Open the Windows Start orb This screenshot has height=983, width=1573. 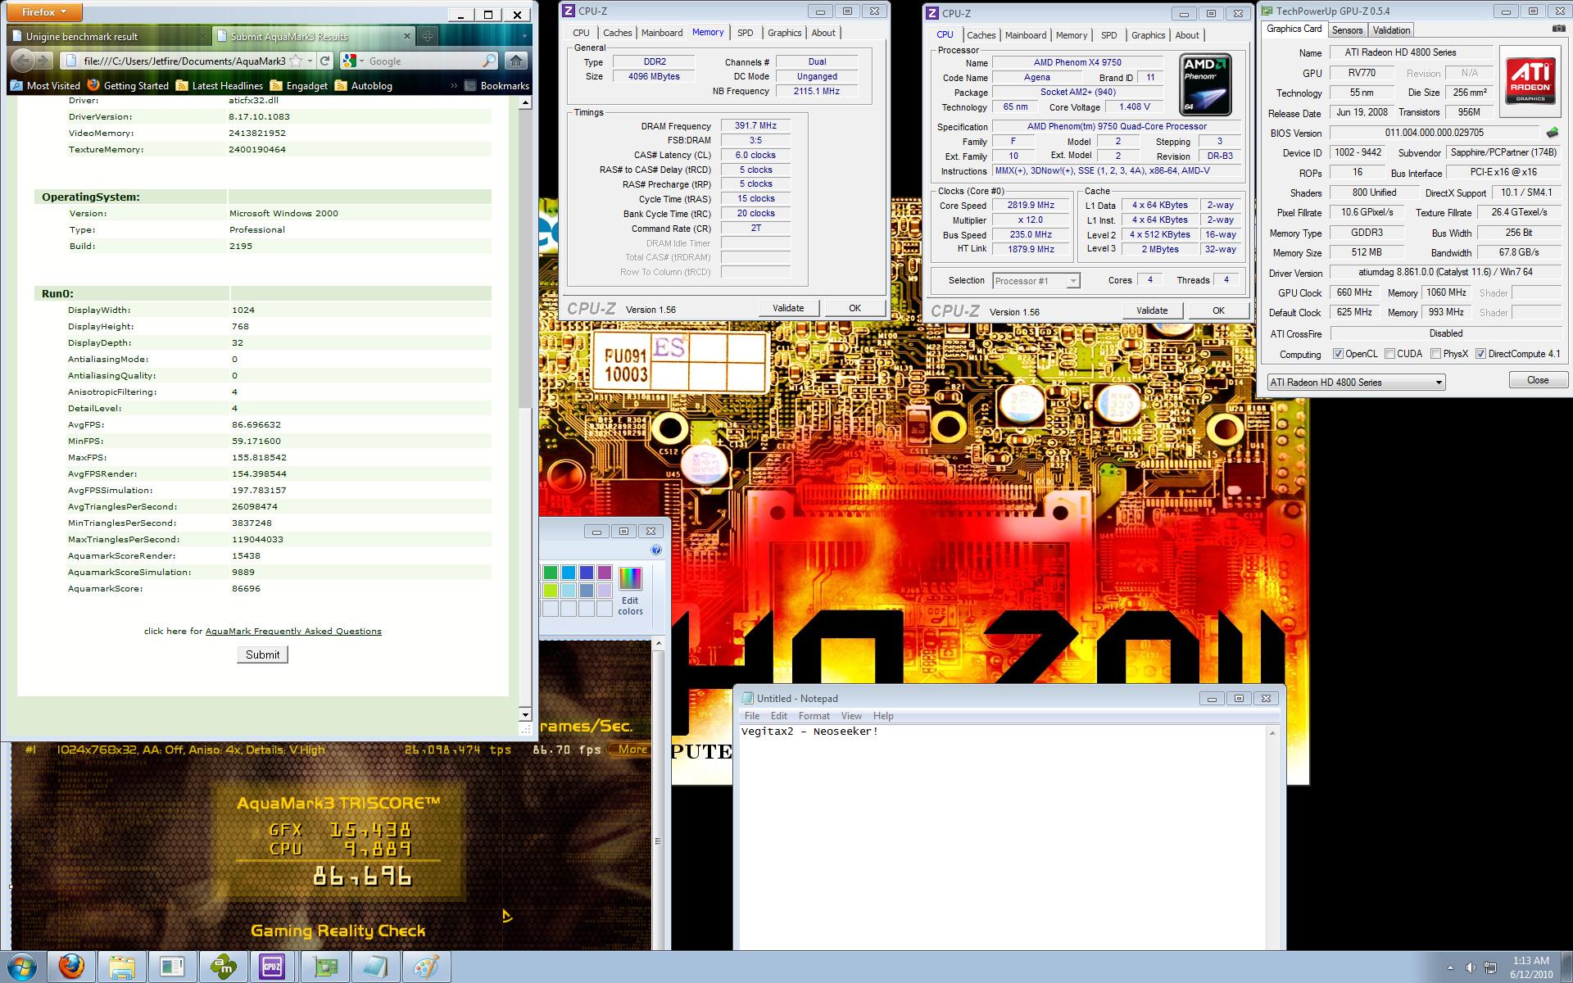click(x=20, y=967)
